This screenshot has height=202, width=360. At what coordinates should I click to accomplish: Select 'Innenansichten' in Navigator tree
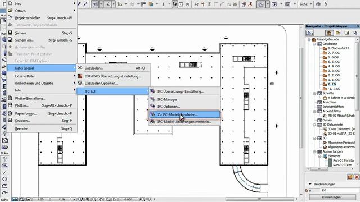click(333, 107)
